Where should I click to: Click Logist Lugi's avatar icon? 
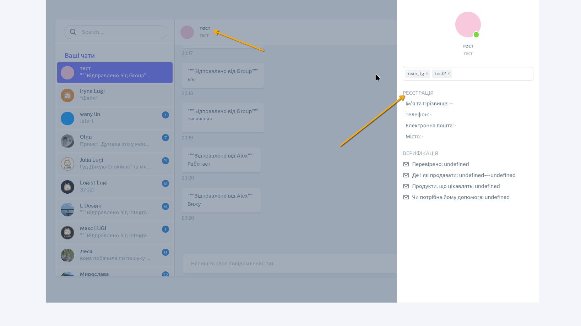(x=67, y=187)
